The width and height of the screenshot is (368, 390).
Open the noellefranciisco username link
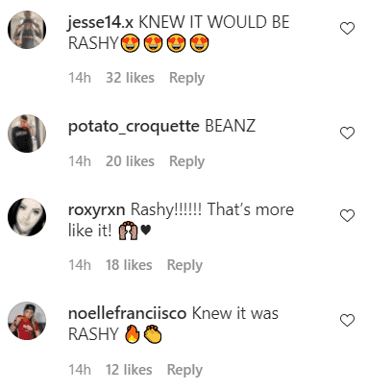click(x=127, y=313)
